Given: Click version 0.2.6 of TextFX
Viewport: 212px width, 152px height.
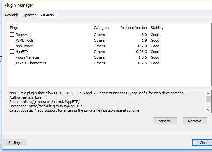Looking at the screenshot, I should tap(142, 63).
